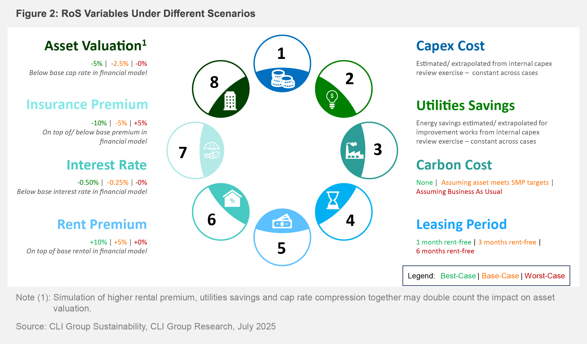This screenshot has height=344, width=587.
Task: Click Best-Case in the legend
Action: coord(458,276)
